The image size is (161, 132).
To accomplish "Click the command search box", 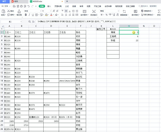I will 148,6.
